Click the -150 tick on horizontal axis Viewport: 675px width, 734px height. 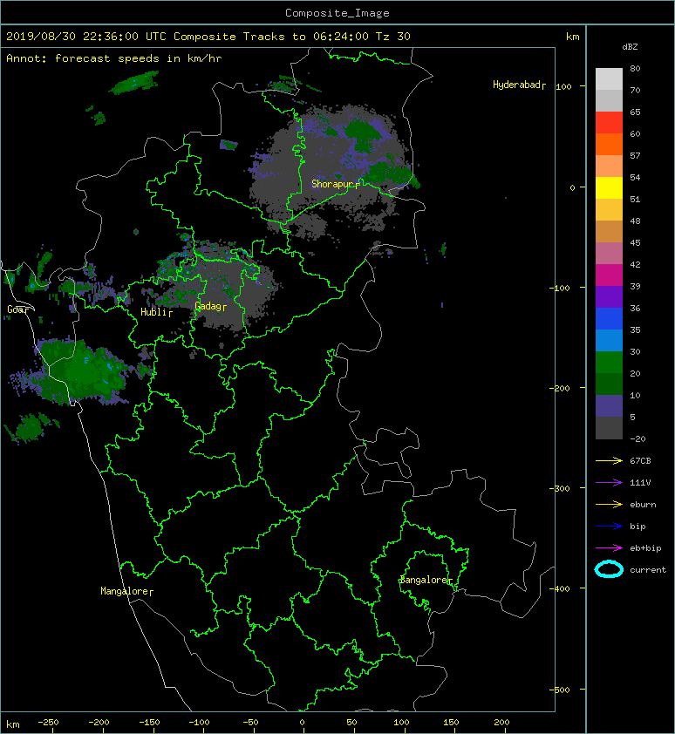tap(149, 723)
